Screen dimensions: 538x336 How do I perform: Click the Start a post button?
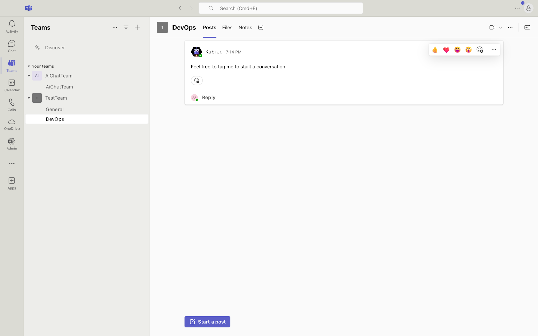click(x=207, y=322)
